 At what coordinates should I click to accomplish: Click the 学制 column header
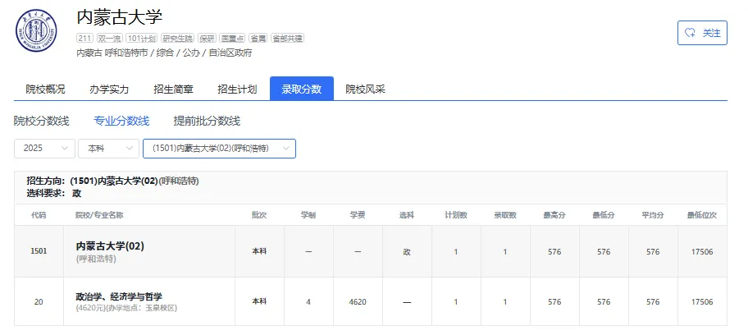pos(308,215)
